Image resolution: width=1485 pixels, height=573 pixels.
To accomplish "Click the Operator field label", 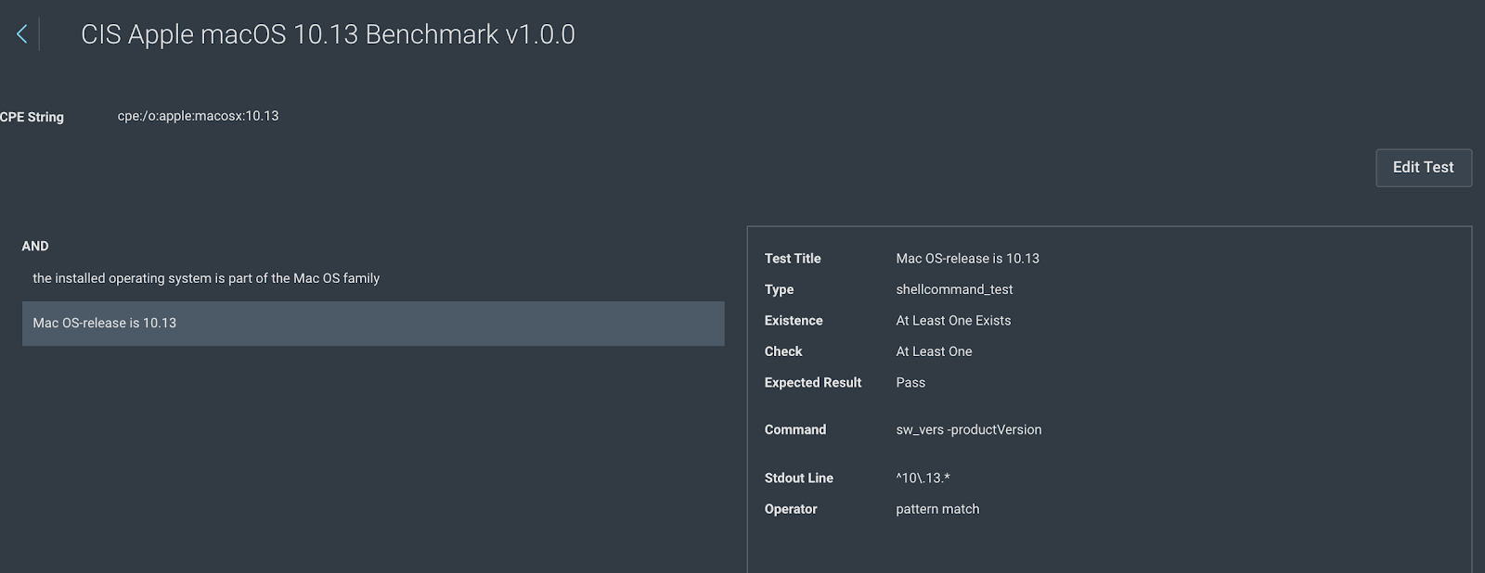I will pos(791,509).
